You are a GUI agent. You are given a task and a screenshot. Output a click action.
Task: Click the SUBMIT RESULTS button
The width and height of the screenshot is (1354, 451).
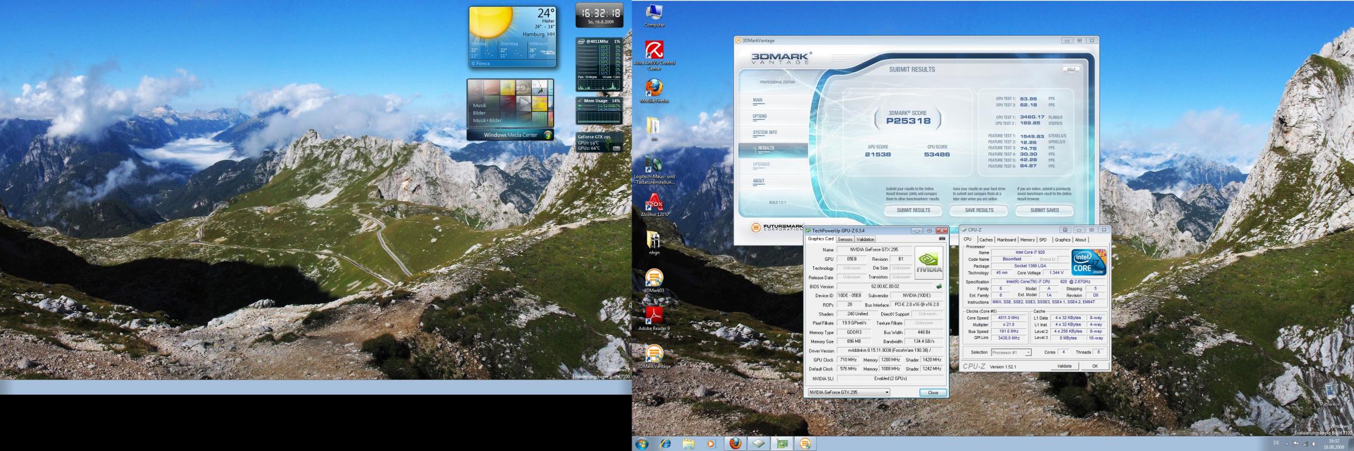click(913, 211)
